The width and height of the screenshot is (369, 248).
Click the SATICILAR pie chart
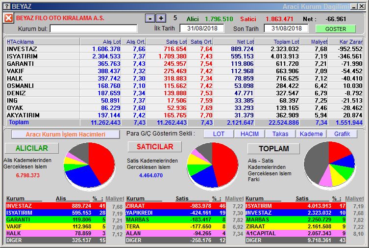click(213, 165)
